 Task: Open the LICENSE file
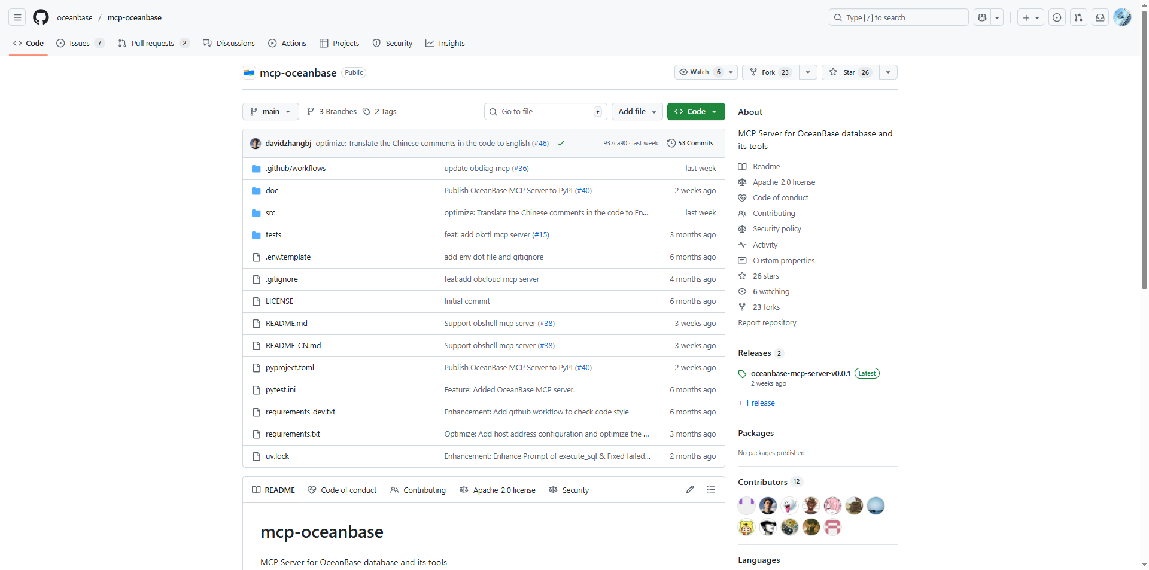(x=279, y=301)
